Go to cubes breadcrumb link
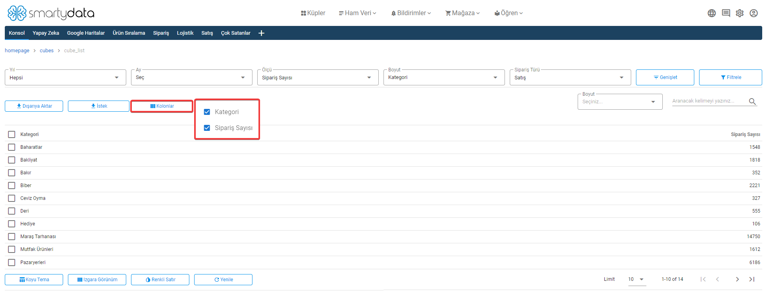The width and height of the screenshot is (767, 296). coord(47,51)
